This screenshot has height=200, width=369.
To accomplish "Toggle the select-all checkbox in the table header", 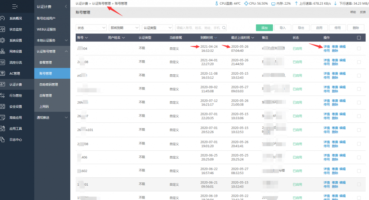I will (359, 38).
